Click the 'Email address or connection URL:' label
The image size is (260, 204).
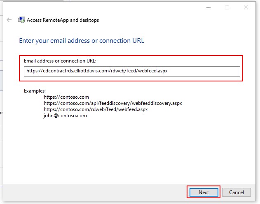(x=60, y=61)
